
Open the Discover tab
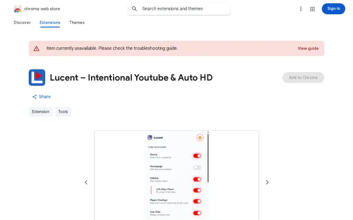point(22,23)
